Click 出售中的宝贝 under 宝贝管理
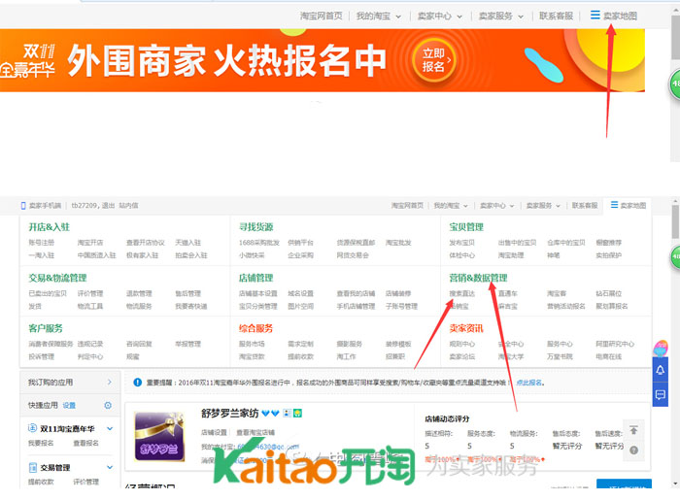 (x=518, y=243)
